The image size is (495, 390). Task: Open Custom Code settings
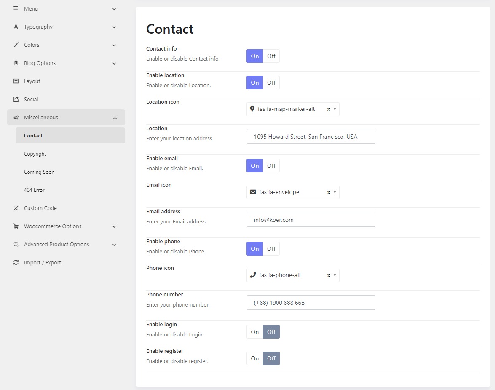(x=40, y=208)
